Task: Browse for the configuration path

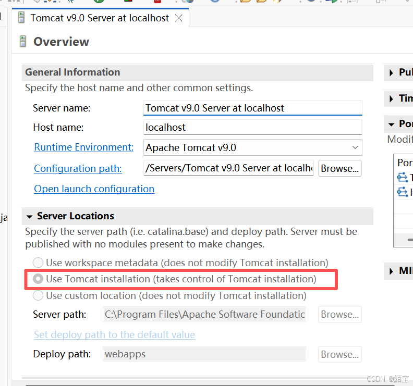Action: tap(340, 168)
